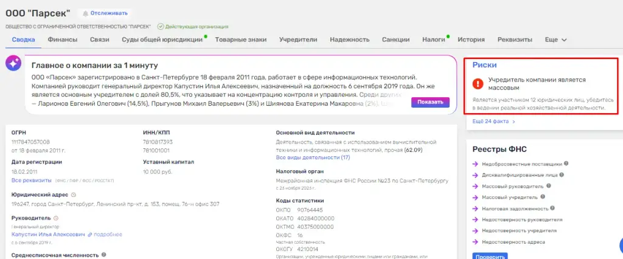
Task: Click ОКПО code 90764445
Action: (310, 210)
